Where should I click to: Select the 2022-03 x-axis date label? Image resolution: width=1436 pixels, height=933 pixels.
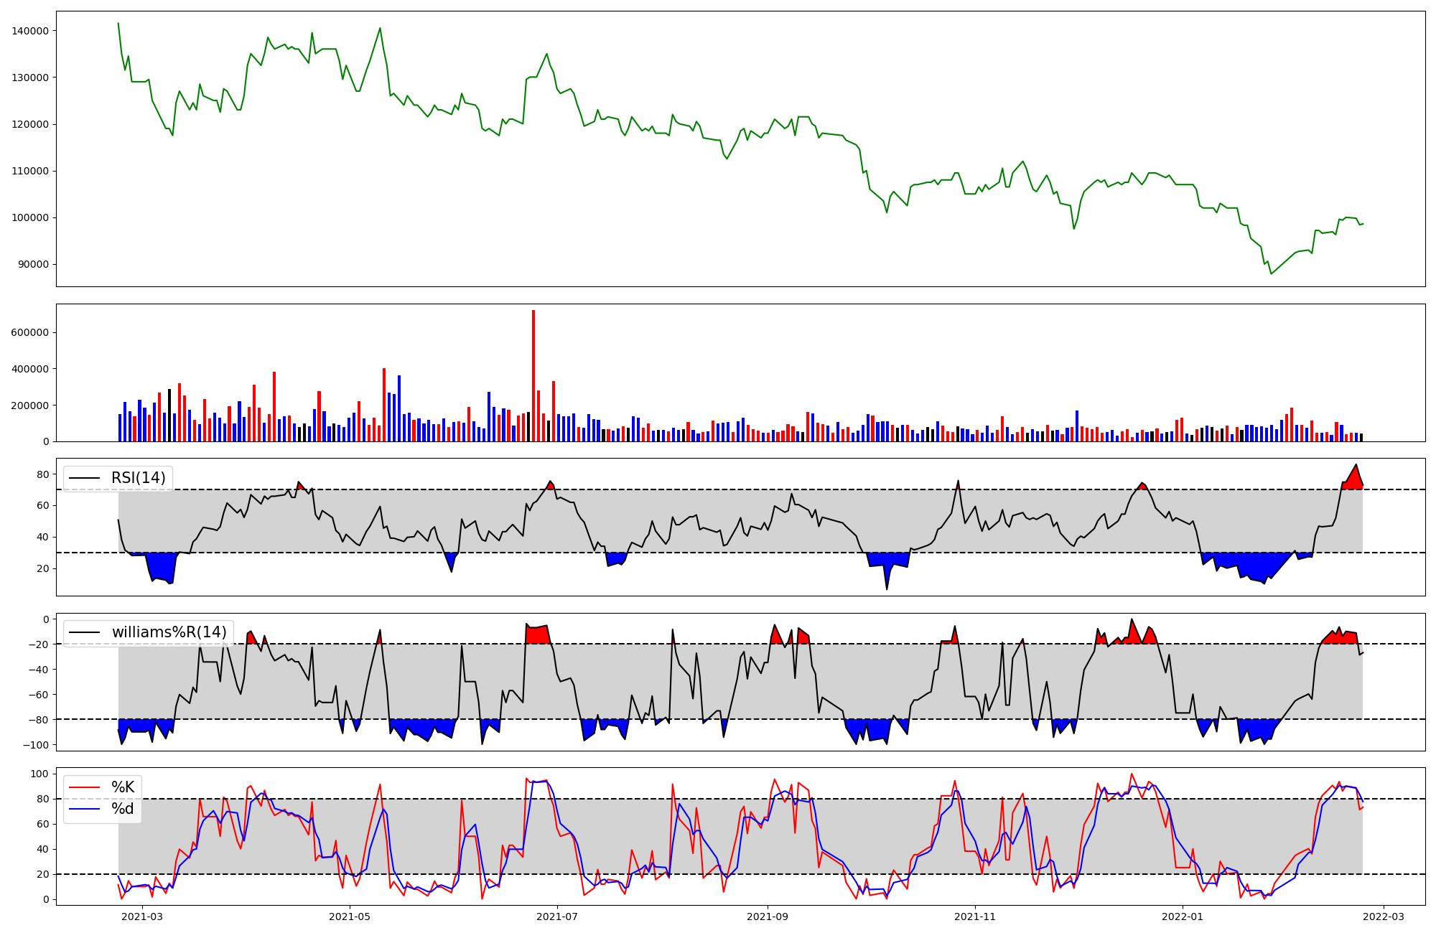1384,916
